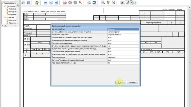Select the Контрастное окрашивание row
This screenshot has width=191, height=107.
(79, 43)
